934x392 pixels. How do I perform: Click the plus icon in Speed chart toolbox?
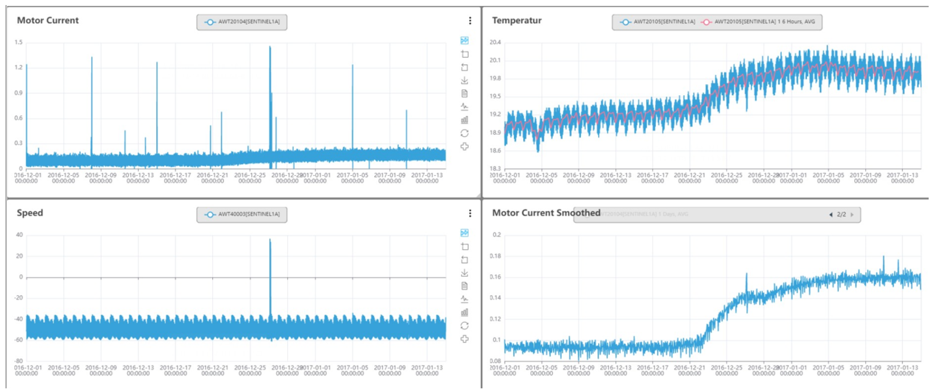pos(464,339)
